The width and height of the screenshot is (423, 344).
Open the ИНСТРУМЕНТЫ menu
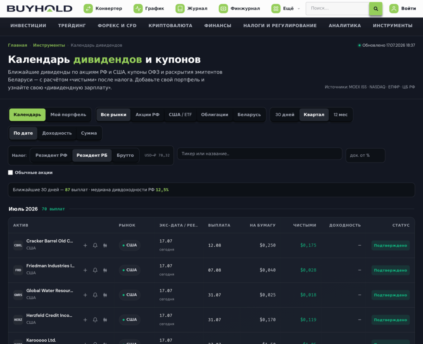[393, 26]
